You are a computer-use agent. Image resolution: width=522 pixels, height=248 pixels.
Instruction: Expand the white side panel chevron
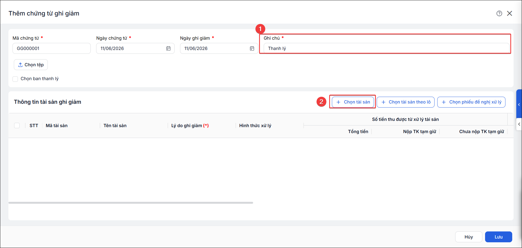tap(519, 124)
